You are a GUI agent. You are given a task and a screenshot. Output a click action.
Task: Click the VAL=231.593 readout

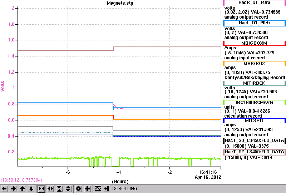(259, 130)
